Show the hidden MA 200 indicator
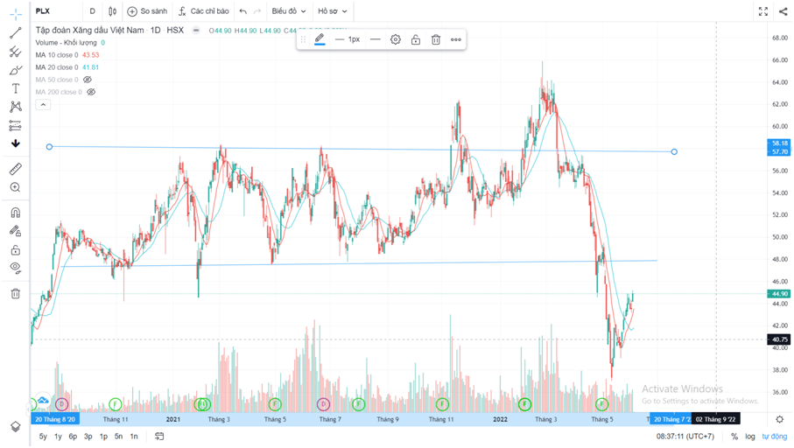794x448 pixels. pos(91,92)
